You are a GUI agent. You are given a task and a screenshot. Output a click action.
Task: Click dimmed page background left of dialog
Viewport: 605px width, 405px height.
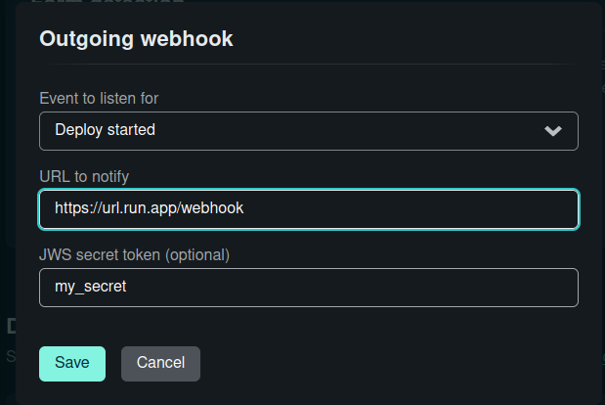pyautogui.click(x=8, y=155)
